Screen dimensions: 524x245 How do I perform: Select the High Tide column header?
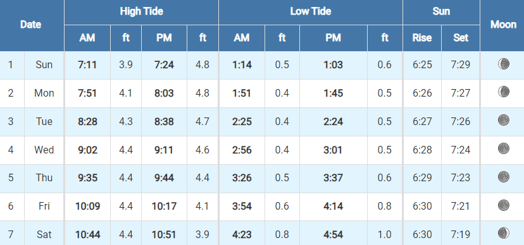point(141,11)
